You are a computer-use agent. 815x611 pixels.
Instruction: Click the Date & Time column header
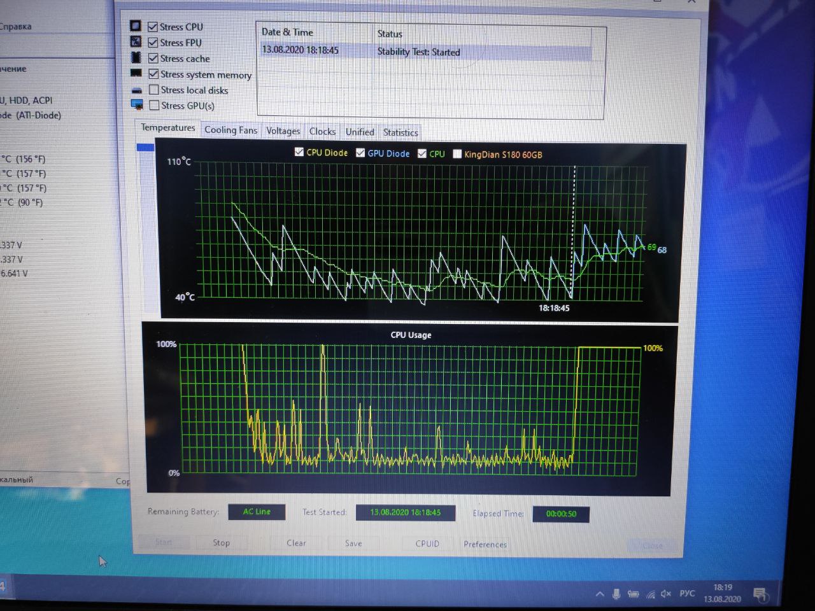click(x=287, y=32)
